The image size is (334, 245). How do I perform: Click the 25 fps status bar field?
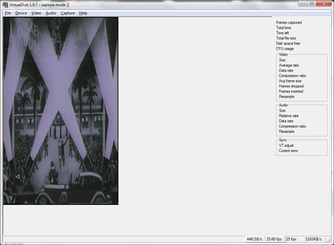pos(294,239)
